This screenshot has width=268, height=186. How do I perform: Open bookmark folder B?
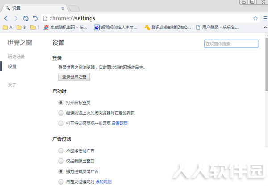click(21, 28)
